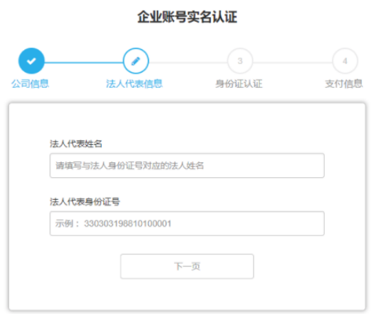
Task: Click the 企业账号实名认证 page title
Action: point(187,16)
